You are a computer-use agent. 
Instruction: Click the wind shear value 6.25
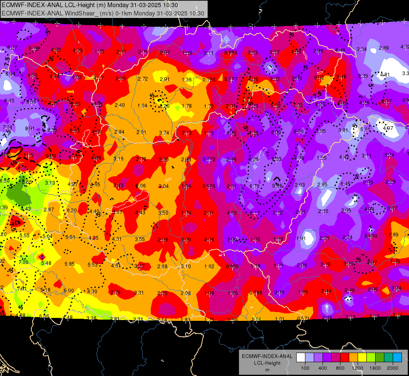tap(254, 160)
